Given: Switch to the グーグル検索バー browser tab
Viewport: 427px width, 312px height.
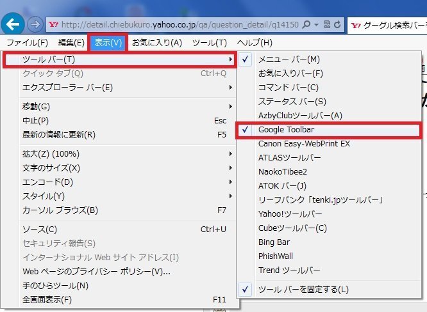Looking at the screenshot, I should [x=388, y=25].
